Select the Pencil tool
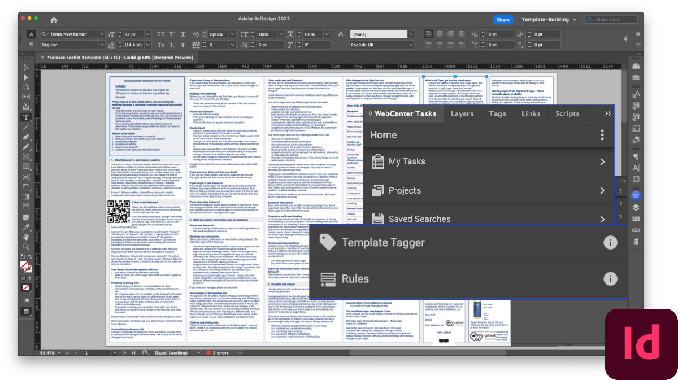This screenshot has height=380, width=678. click(26, 147)
